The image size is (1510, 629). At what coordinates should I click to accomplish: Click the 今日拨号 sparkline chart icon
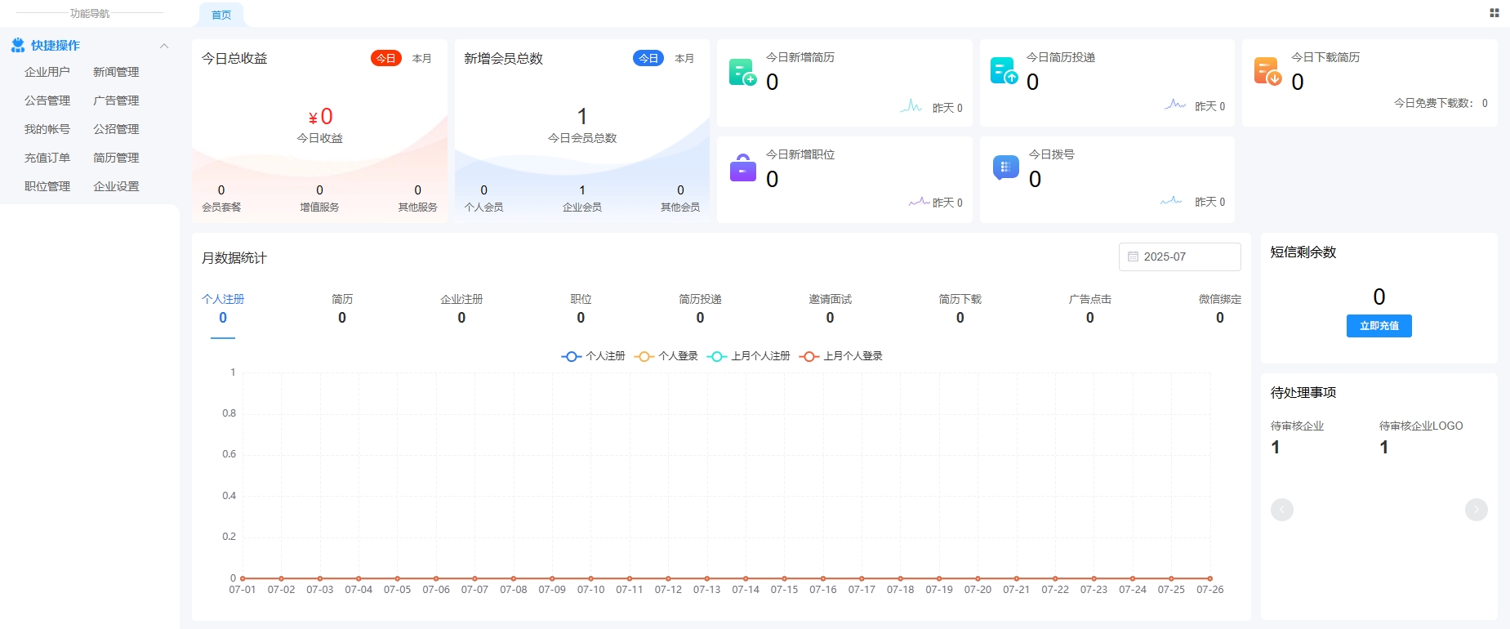[x=1171, y=201]
